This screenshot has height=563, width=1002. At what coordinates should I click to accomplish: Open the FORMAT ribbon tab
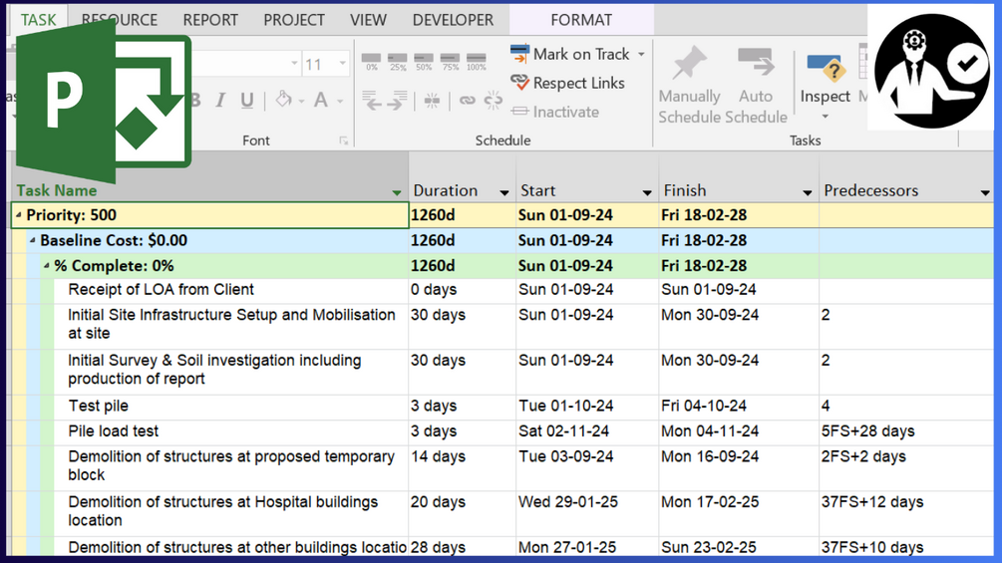click(581, 20)
